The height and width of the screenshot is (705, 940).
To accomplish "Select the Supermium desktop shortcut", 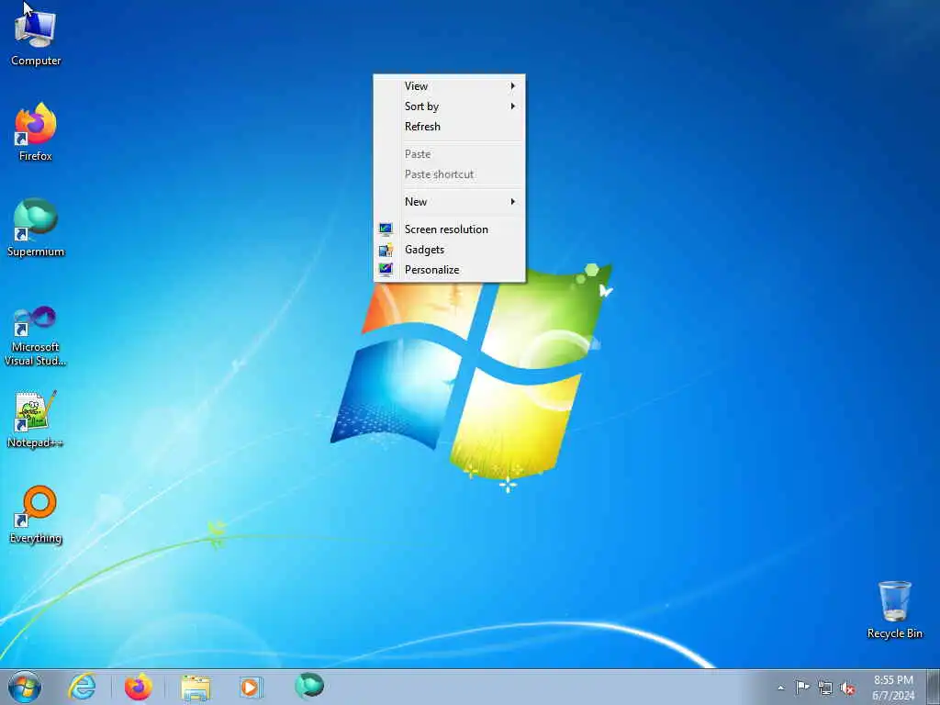I will pyautogui.click(x=36, y=228).
